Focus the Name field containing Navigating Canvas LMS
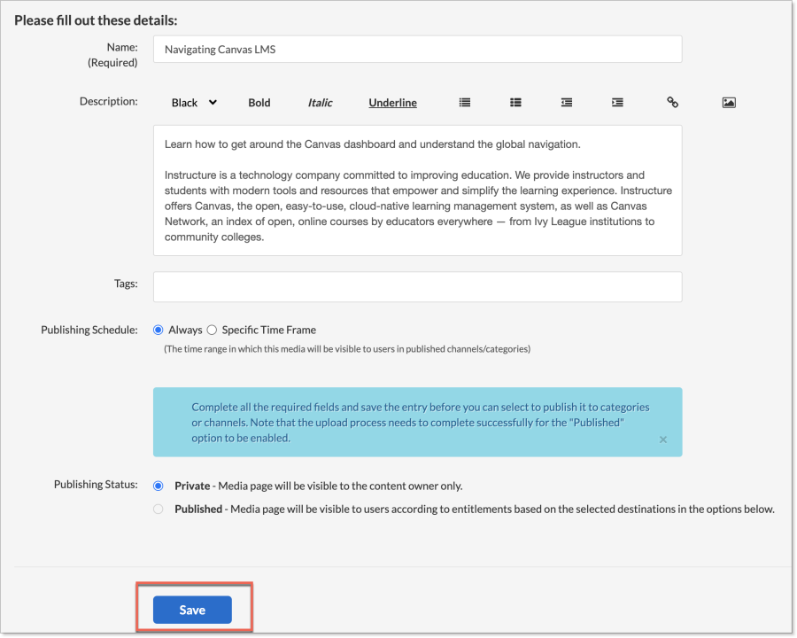797x638 pixels. 417,50
